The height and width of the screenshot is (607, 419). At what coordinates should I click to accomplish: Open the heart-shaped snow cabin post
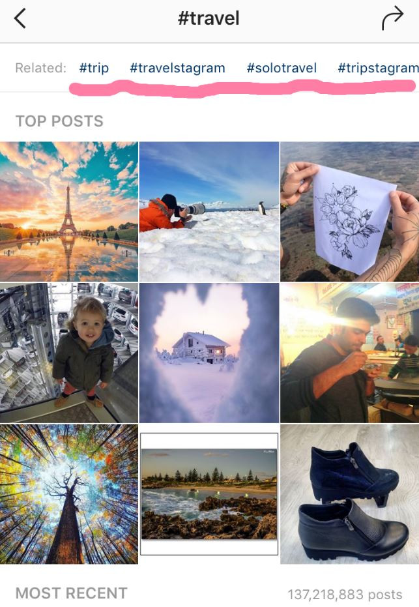tap(209, 353)
